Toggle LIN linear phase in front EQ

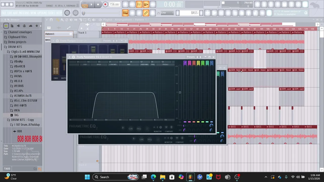point(131,129)
